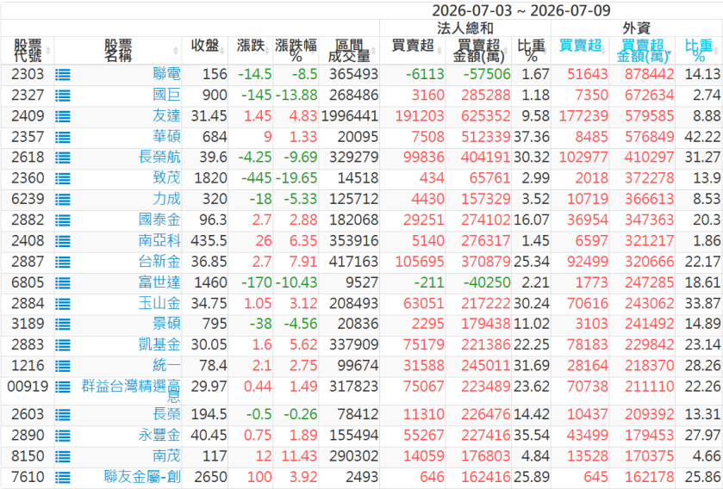Open stock link 凱基金
This screenshot has height=489, width=723.
pyautogui.click(x=159, y=345)
